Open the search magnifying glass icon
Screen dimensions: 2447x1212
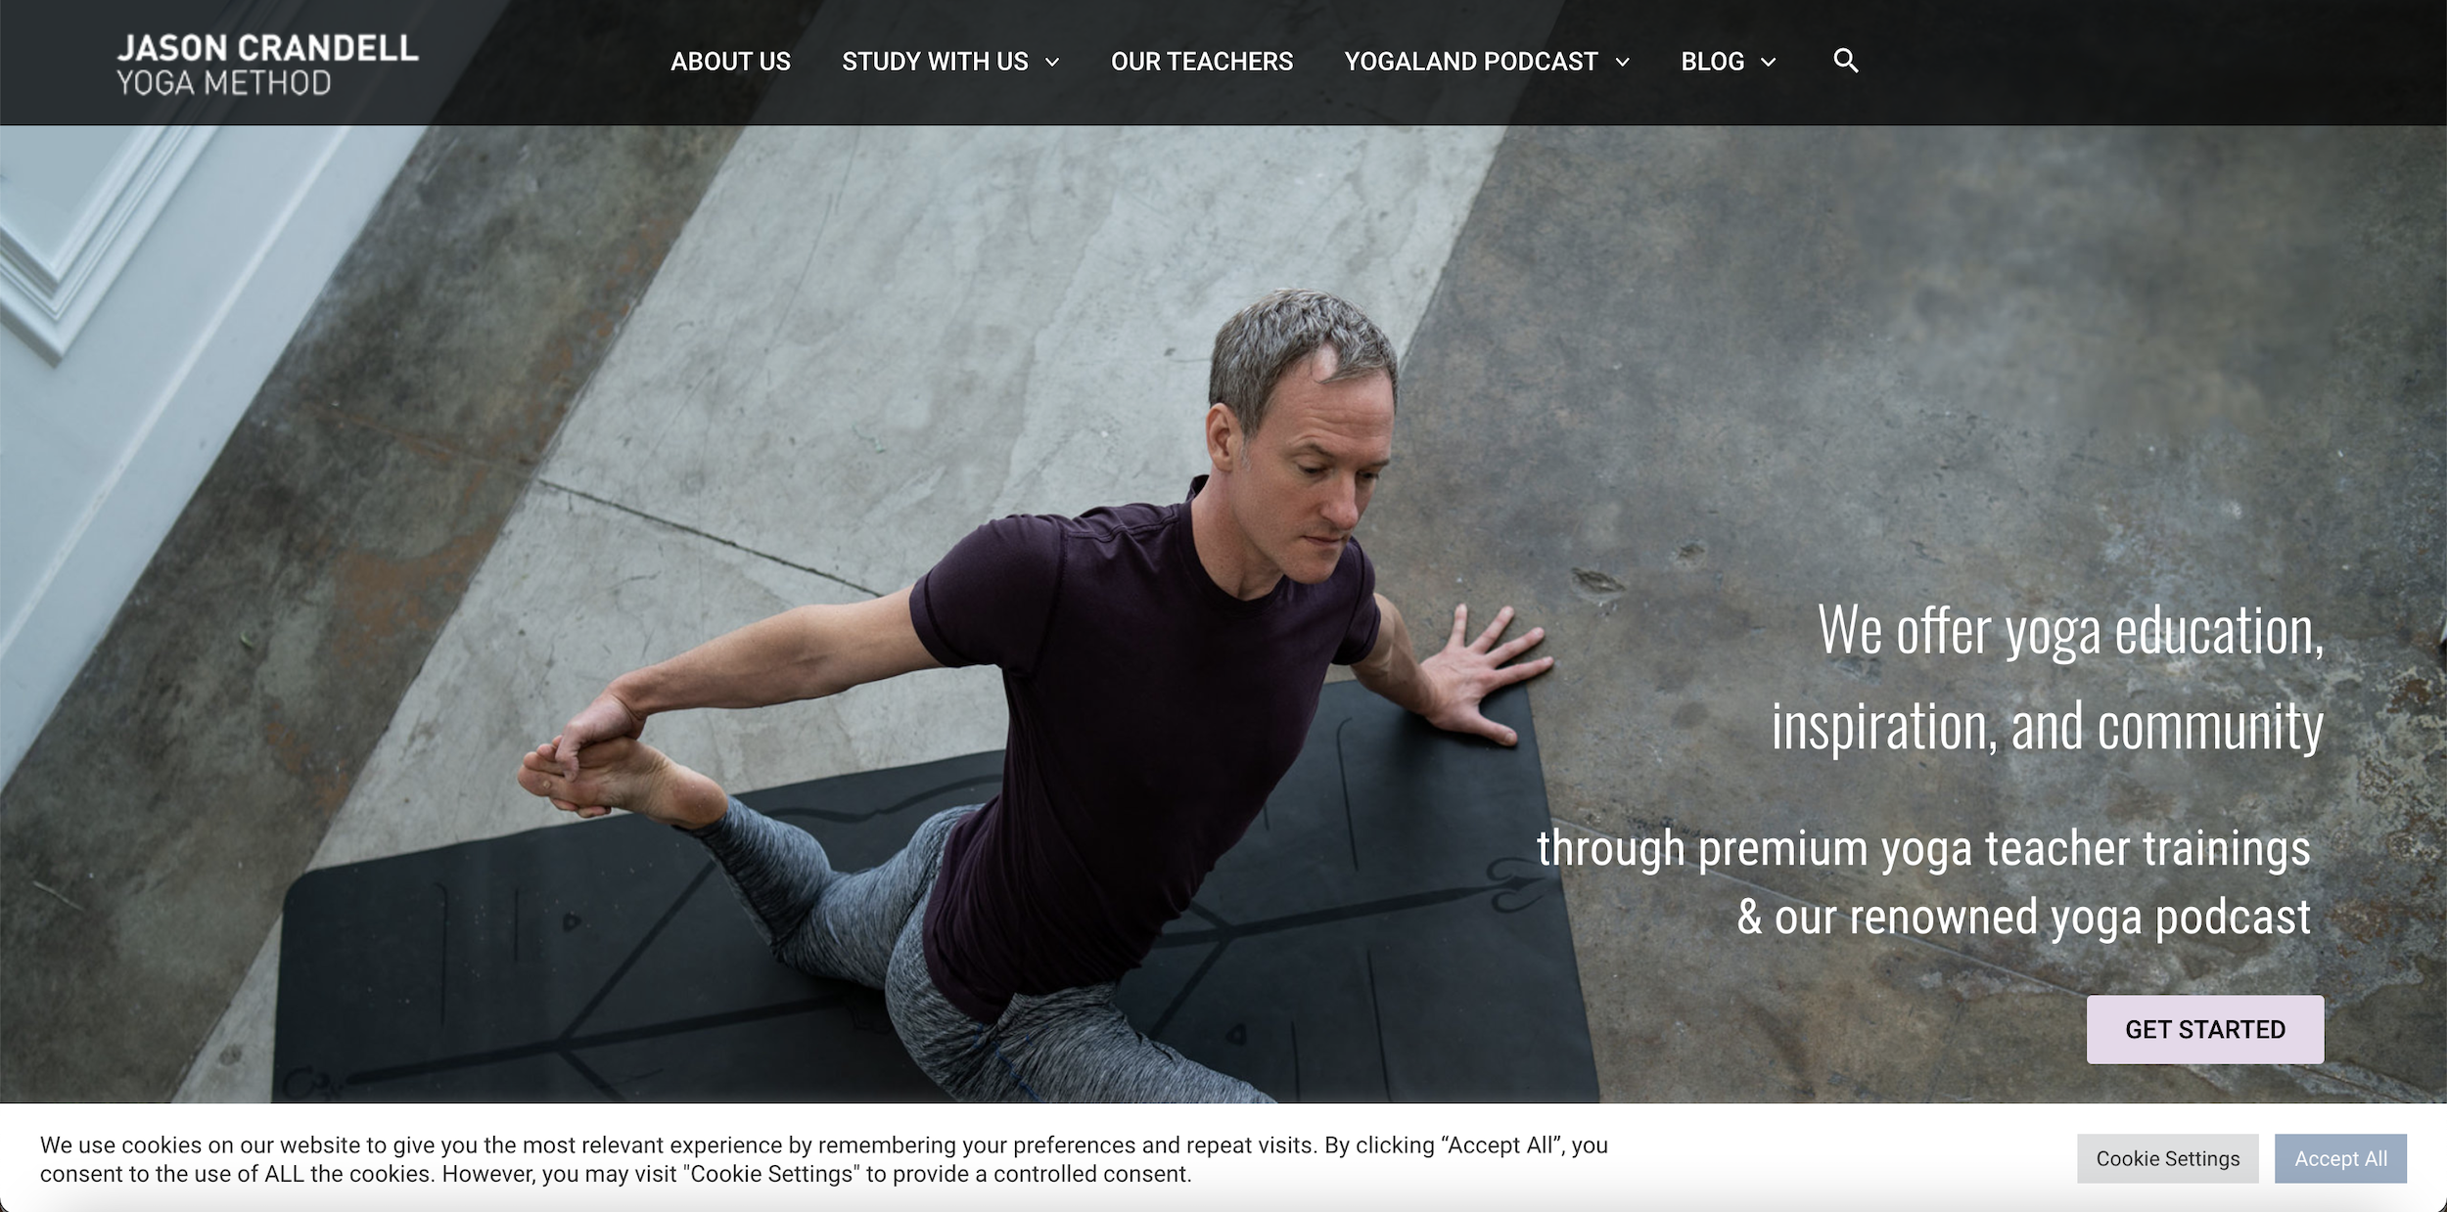coord(1845,61)
